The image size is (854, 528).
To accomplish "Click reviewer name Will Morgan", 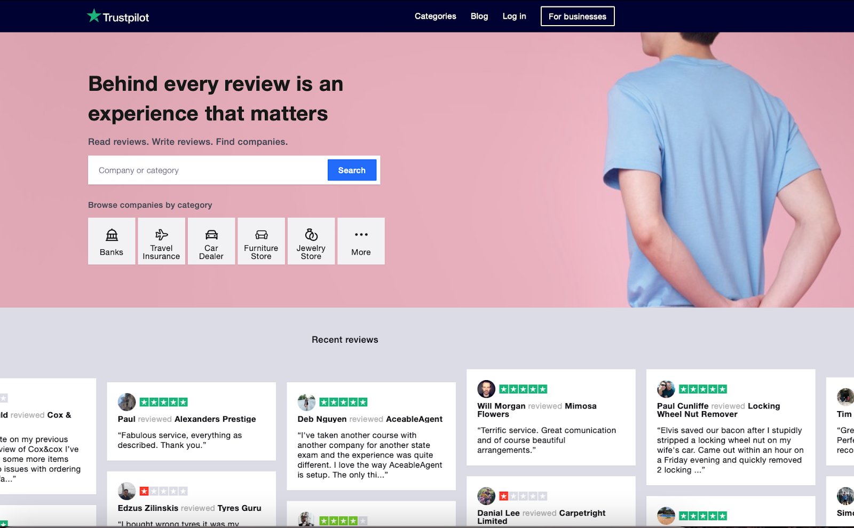I will click(x=501, y=406).
